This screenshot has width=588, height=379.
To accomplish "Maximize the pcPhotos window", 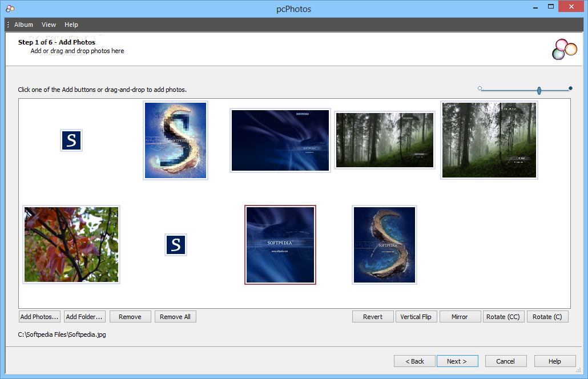I will click(551, 6).
